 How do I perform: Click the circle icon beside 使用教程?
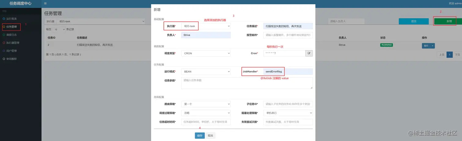tap(4, 59)
